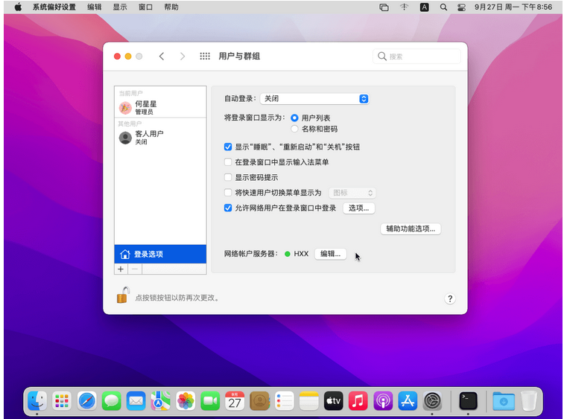This screenshot has width=564, height=419.
Task: Select 客人用户 in the user list
Action: [x=160, y=137]
